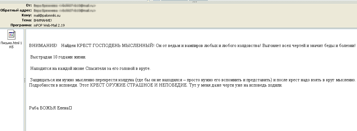The width and height of the screenshot is (357, 131).
Task: Click the first body line about КРЕСТ ГОСПОДЕНЬ
Action: pos(192,46)
